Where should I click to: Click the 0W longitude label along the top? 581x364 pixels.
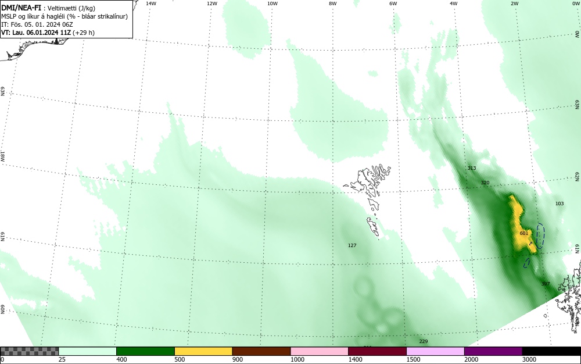[575, 3]
